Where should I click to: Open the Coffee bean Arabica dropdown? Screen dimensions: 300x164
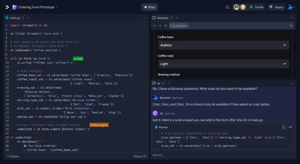click(x=224, y=45)
